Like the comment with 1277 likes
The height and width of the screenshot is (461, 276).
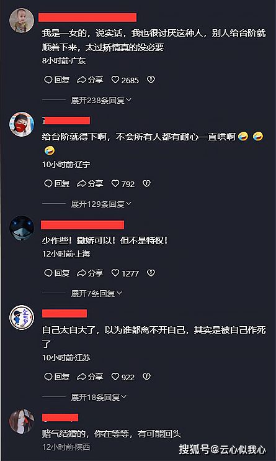coord(125,273)
